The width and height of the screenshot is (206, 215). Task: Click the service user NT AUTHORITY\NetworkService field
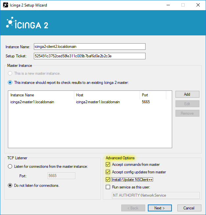[156, 195]
